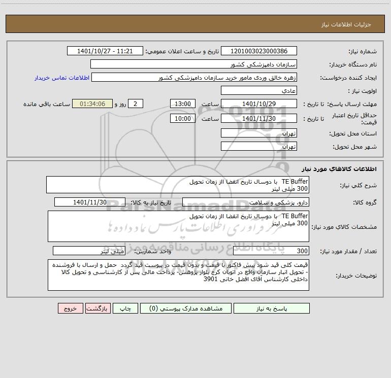Click delivery city field تهران
This screenshot has width=391, height=378.
pyautogui.click(x=259, y=146)
